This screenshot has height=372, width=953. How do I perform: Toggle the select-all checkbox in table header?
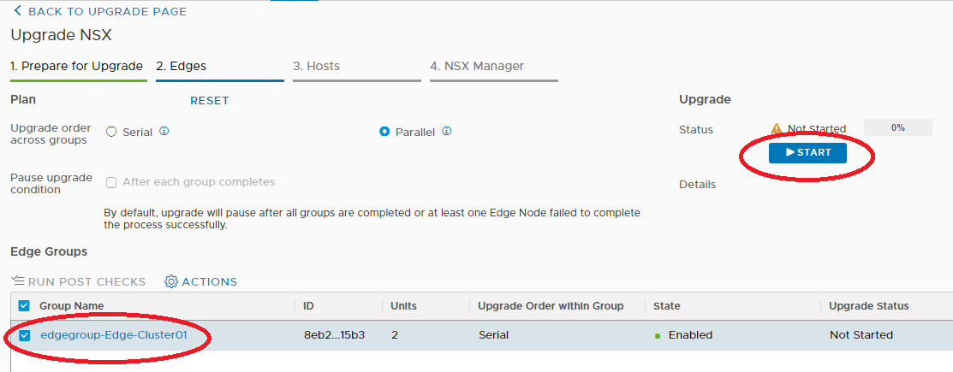point(24,306)
